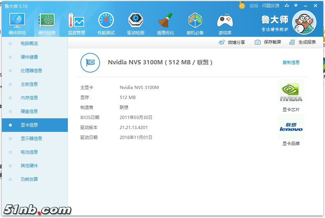Image resolution: width=325 pixels, height=218 pixels.
Task: Click the download tray icon in title bar
Action: point(287,6)
